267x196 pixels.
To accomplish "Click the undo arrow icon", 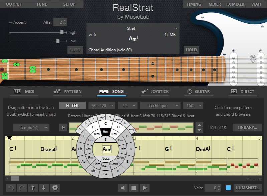I will click(x=11, y=188).
